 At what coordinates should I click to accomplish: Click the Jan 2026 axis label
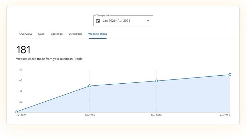coord(21,115)
